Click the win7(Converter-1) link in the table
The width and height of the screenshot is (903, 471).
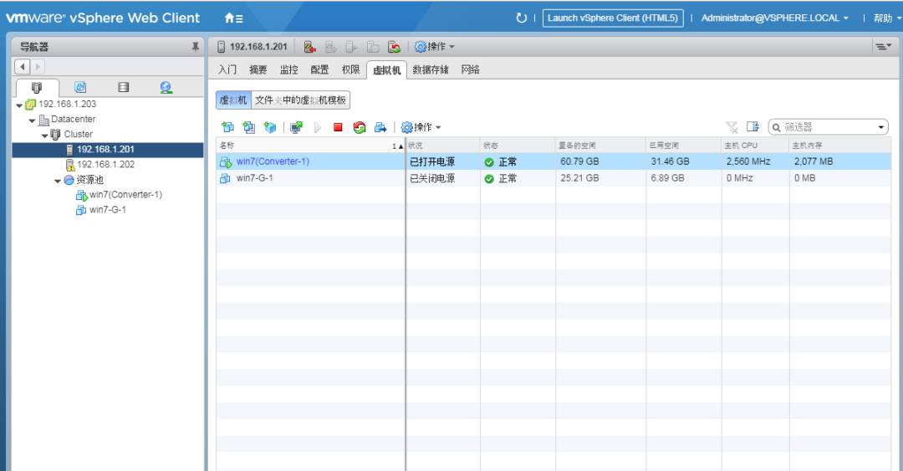(x=273, y=161)
